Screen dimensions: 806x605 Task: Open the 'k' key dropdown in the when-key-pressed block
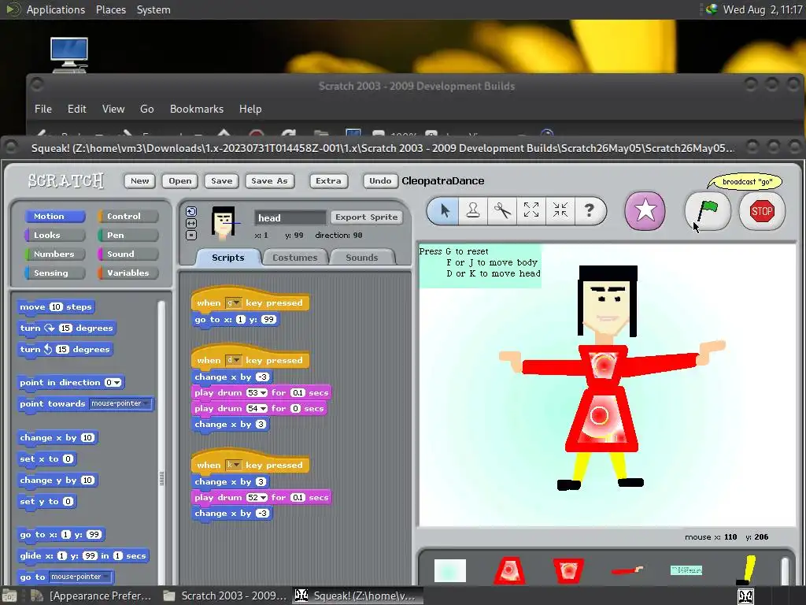pyautogui.click(x=233, y=465)
